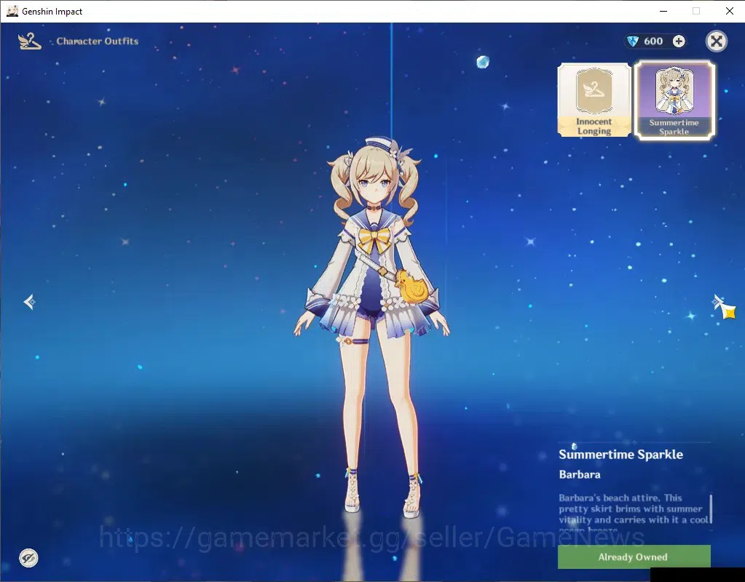Click the Genshin Impact window icon

coord(12,11)
